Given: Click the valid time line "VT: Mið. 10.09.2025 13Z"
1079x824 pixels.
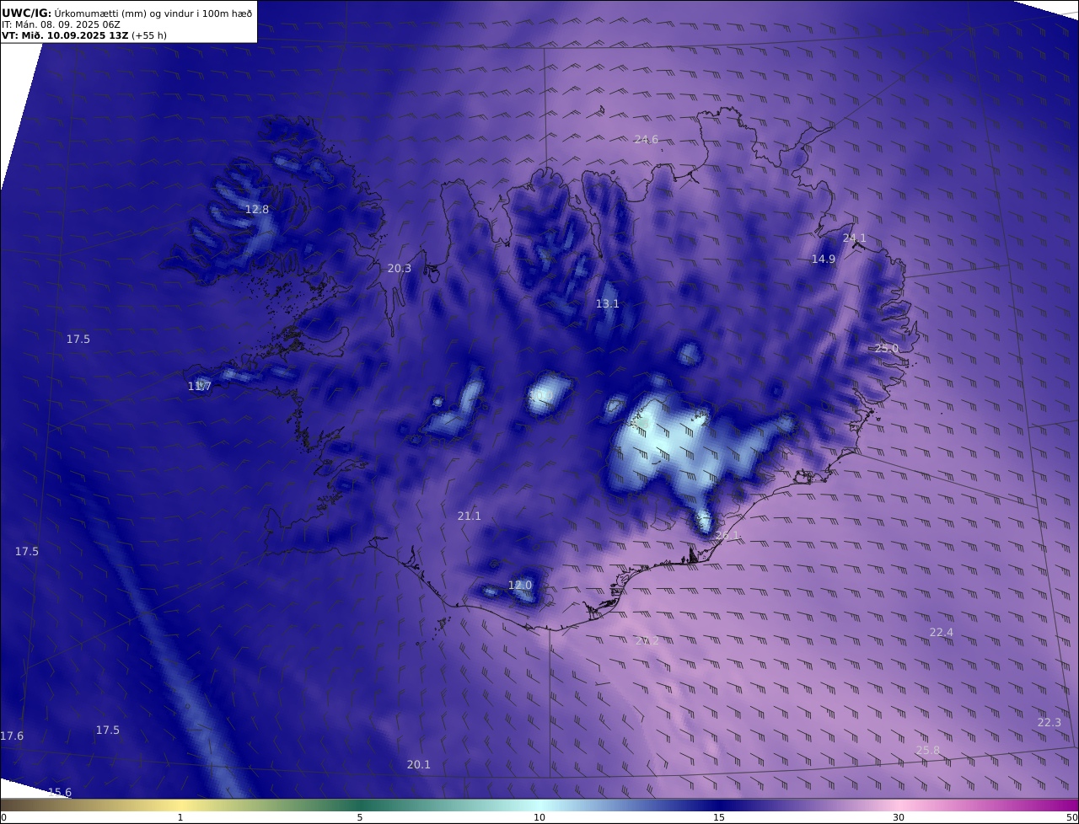Looking at the screenshot, I should pyautogui.click(x=65, y=36).
